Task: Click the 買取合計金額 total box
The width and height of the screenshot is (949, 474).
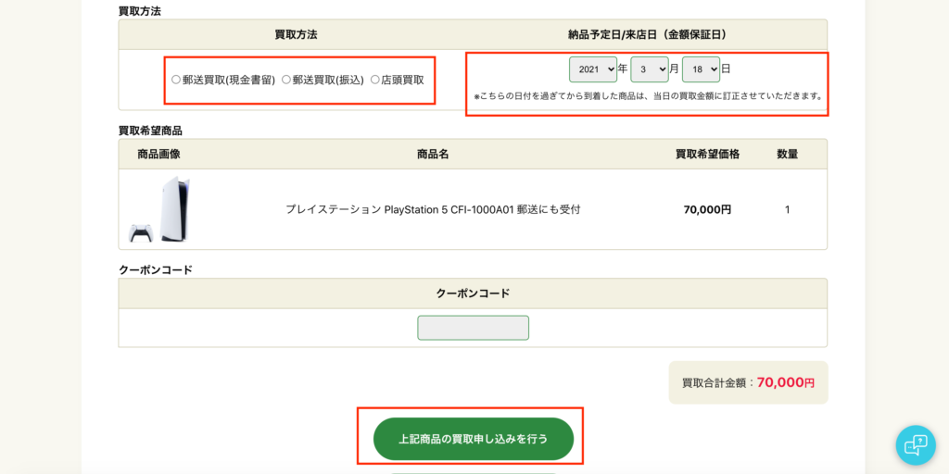Action: click(748, 382)
